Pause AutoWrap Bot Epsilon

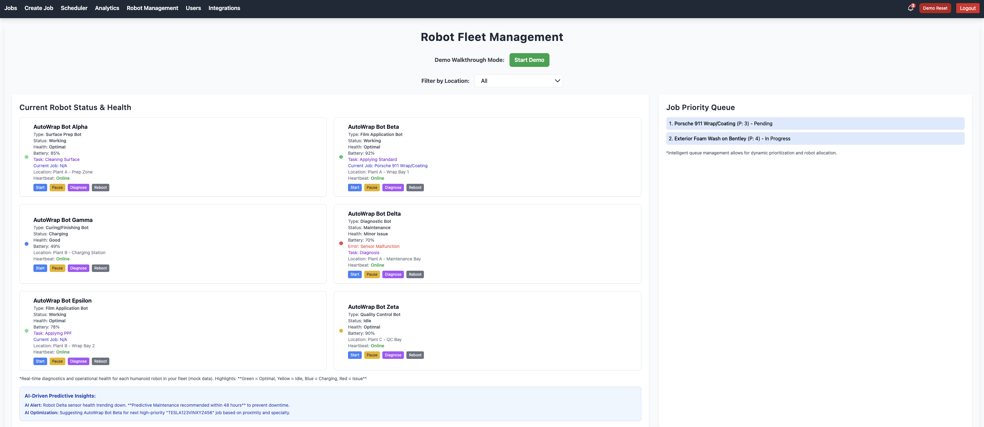(x=57, y=361)
